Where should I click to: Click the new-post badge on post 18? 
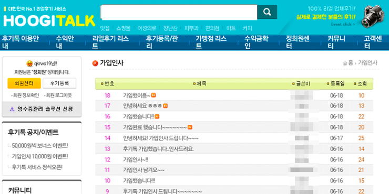[153, 95]
